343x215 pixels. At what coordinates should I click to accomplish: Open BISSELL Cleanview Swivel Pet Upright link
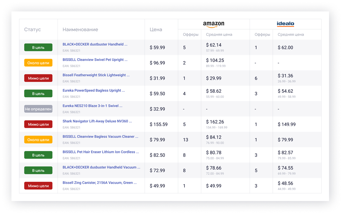pyautogui.click(x=95, y=60)
